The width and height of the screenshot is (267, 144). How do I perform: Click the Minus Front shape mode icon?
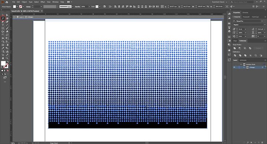pos(240,48)
